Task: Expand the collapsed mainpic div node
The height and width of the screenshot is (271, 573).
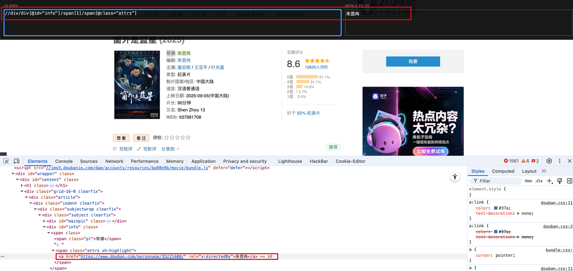Action: 44,221
